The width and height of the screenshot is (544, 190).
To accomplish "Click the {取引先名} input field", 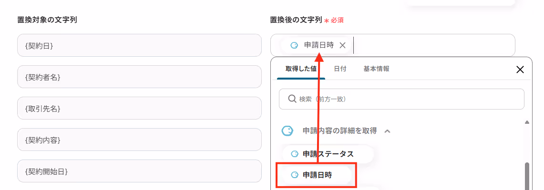I will pyautogui.click(x=139, y=109).
